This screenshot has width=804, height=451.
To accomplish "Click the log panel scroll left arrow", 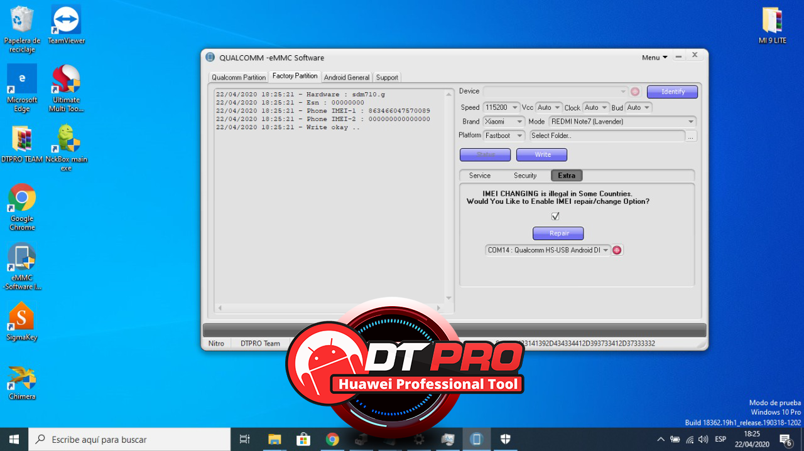I will tap(219, 308).
